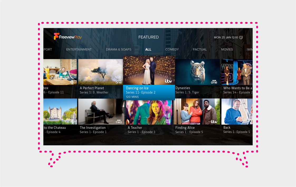The height and width of the screenshot is (187, 296).
Task: Click the date MON 25 JAN 12:10
Action: coord(226,37)
